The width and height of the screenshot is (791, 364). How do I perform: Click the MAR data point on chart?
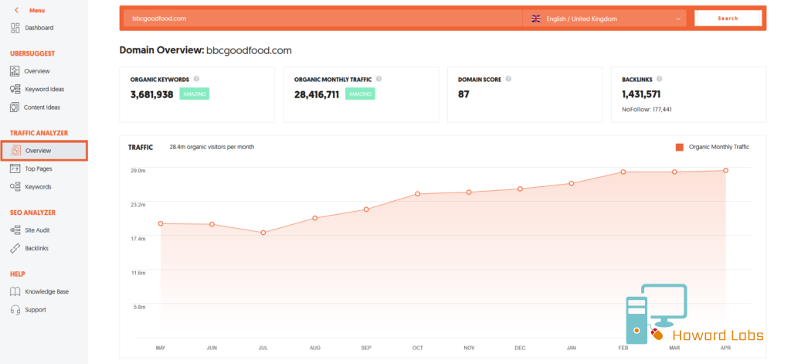[674, 172]
